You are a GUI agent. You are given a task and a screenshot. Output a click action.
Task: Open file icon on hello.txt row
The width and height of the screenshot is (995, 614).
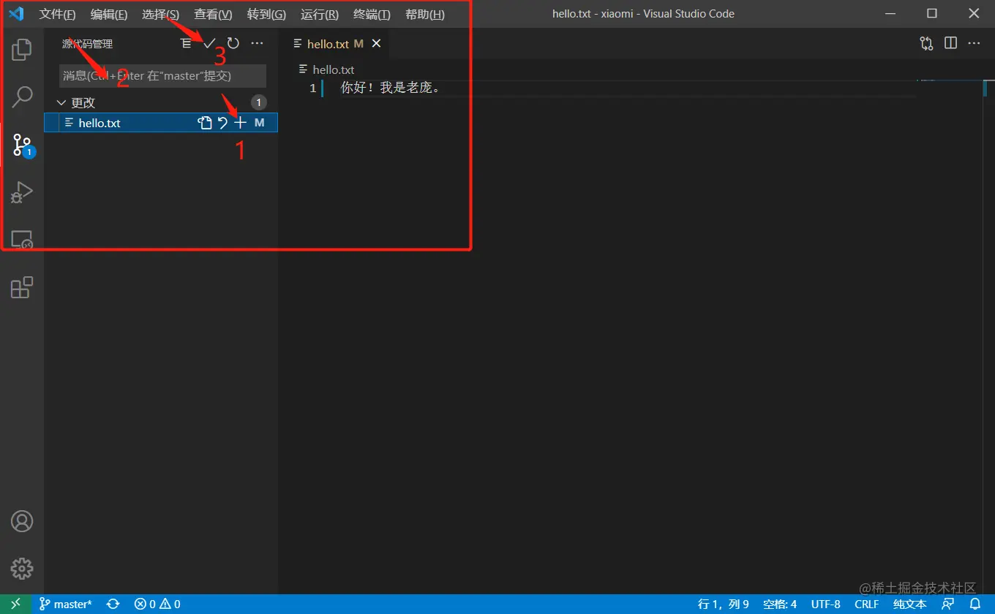coord(205,123)
